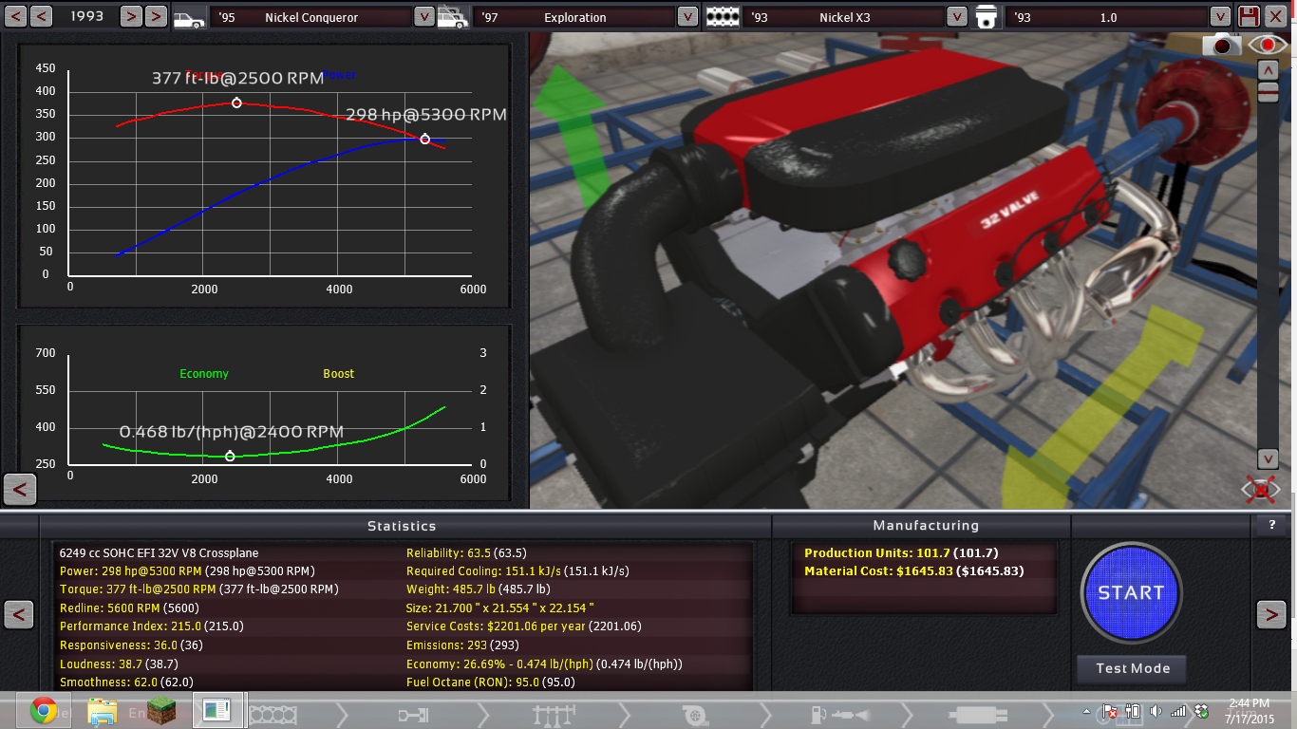Click the car body icon beside Nickel Conqueror
The height and width of the screenshot is (729, 1297).
coord(189,17)
